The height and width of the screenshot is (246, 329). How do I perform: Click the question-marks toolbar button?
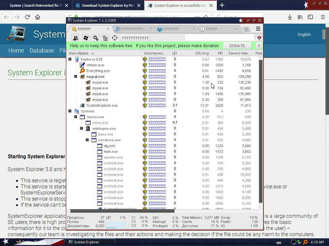pos(135,38)
